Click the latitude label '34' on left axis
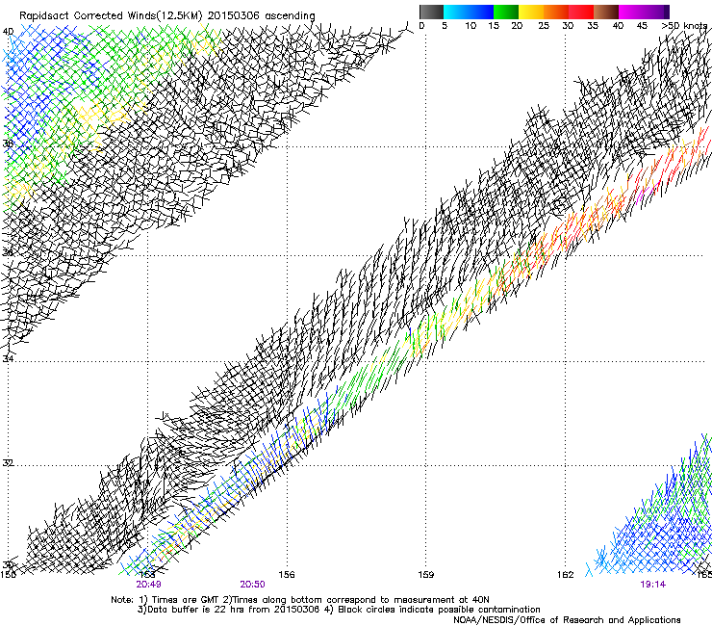The width and height of the screenshot is (712, 626). point(8,358)
